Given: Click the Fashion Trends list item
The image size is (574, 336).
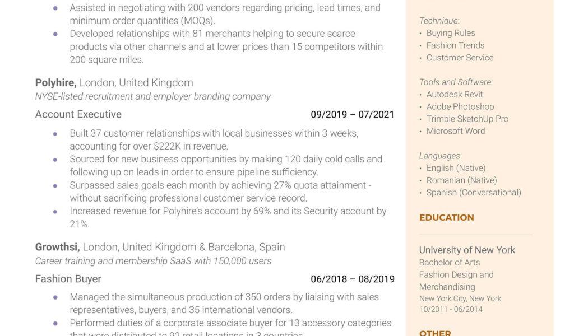Looking at the screenshot, I should (455, 45).
